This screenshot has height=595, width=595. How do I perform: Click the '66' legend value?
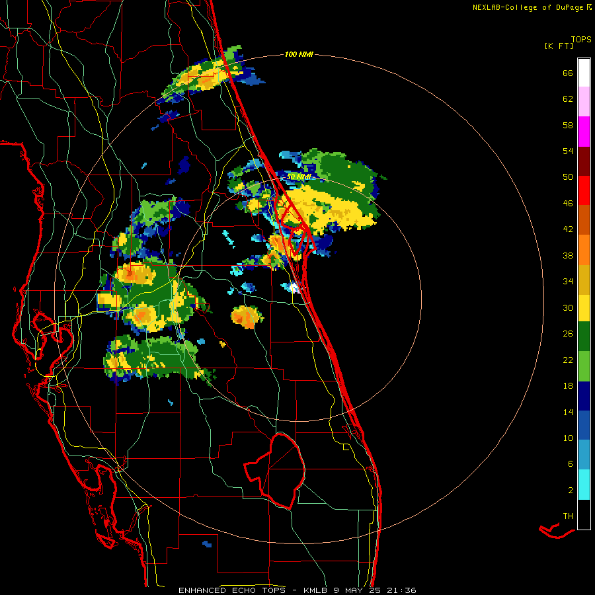tap(568, 73)
